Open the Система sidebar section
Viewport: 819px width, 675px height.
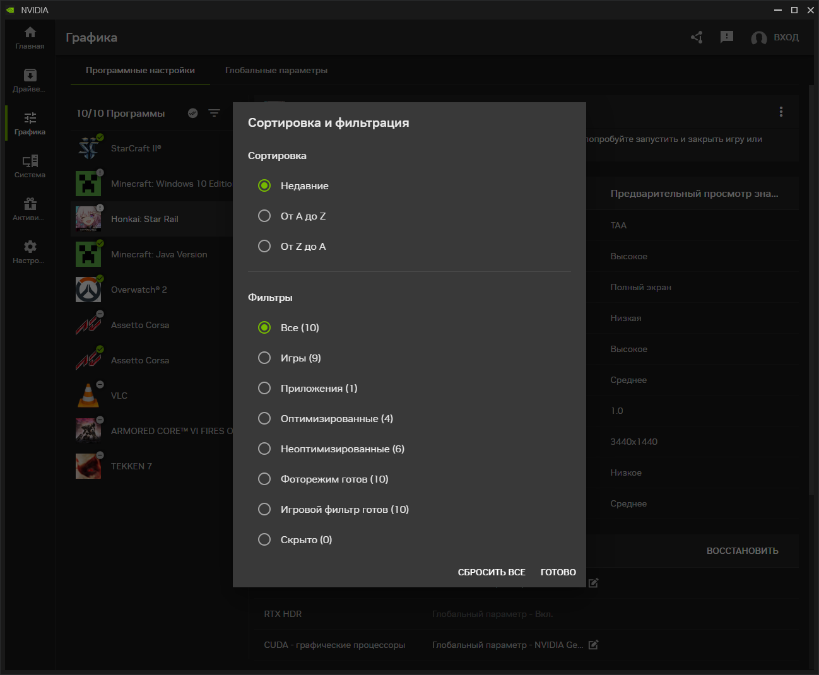(30, 167)
